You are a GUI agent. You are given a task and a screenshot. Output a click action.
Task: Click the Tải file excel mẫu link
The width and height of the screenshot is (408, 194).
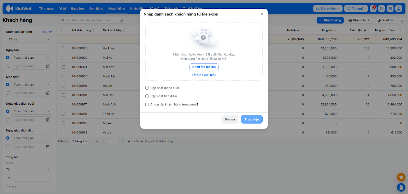[204, 75]
